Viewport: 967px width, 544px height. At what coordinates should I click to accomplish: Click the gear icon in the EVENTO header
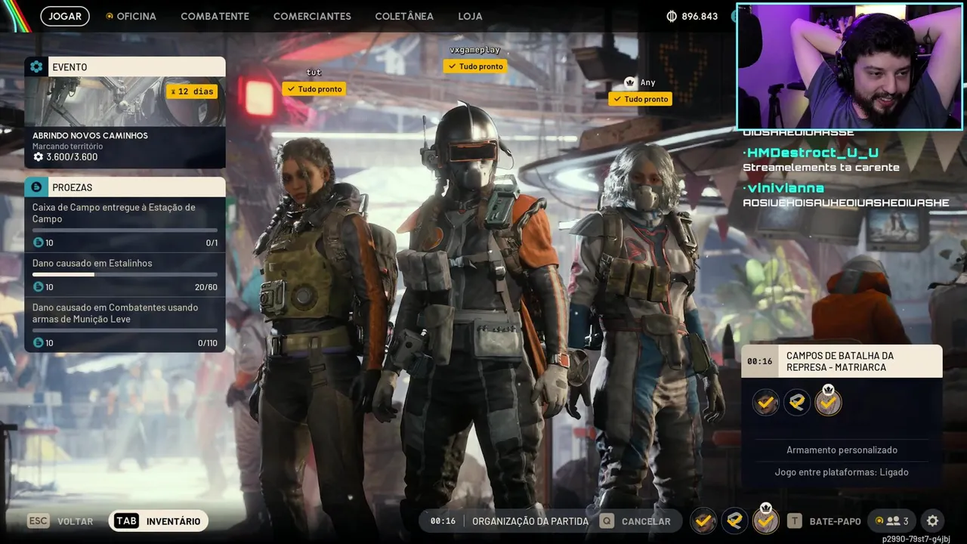pos(36,66)
